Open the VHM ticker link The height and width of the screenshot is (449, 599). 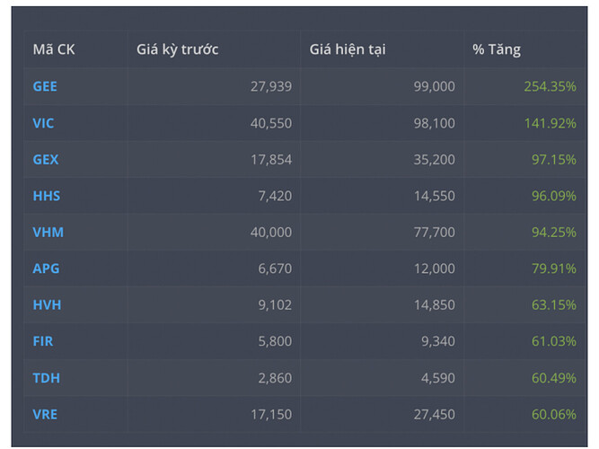tap(48, 232)
